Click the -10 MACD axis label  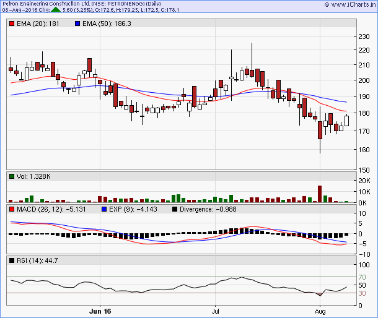364,254
